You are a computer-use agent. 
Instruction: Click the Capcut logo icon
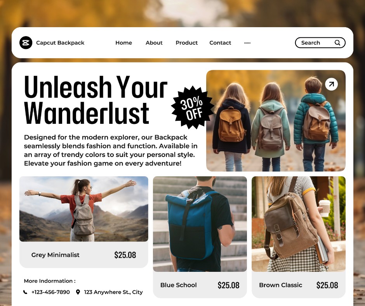tap(26, 43)
